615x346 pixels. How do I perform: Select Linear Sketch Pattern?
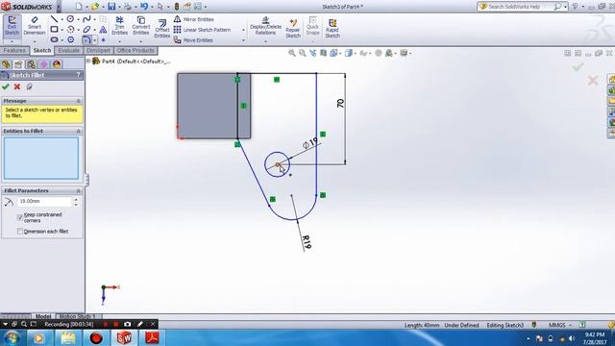click(202, 30)
